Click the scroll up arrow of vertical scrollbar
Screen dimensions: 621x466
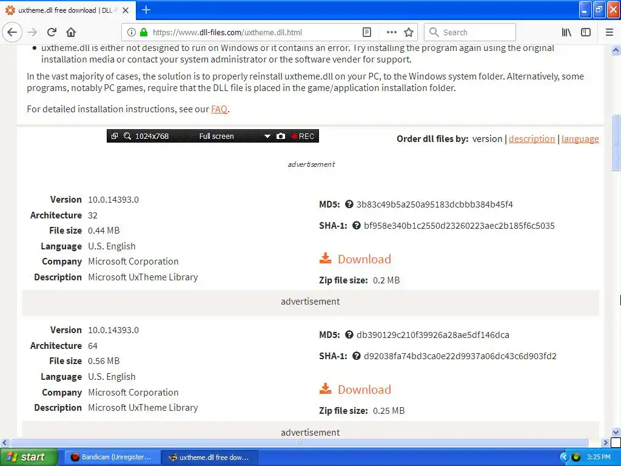coord(616,50)
